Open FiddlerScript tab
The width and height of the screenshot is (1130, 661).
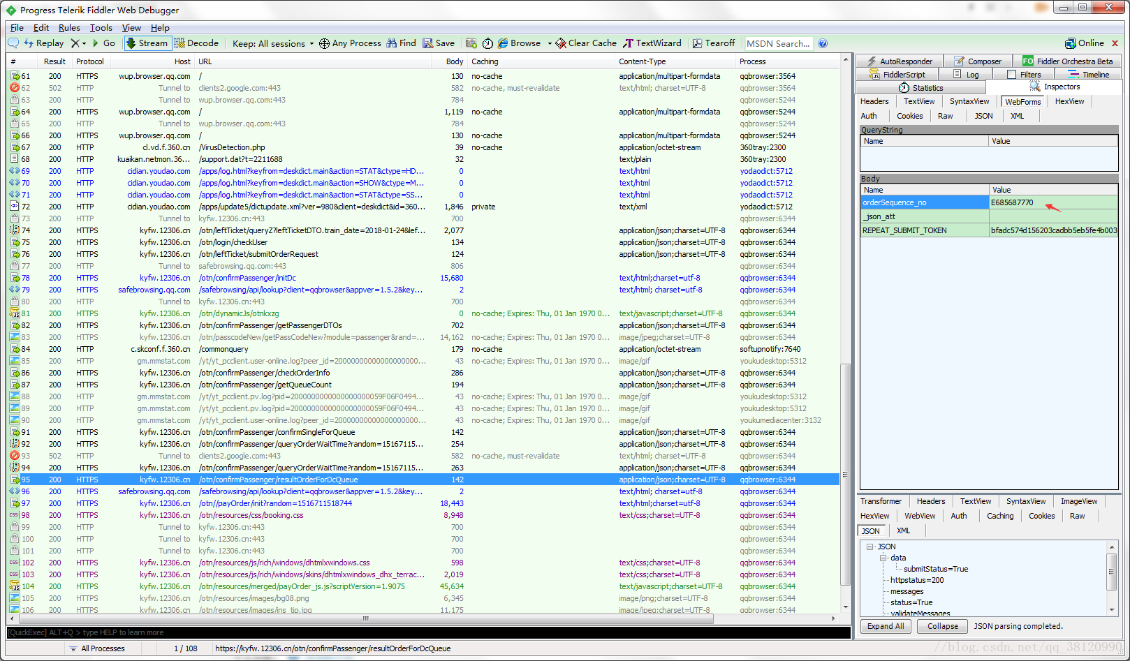click(x=897, y=75)
